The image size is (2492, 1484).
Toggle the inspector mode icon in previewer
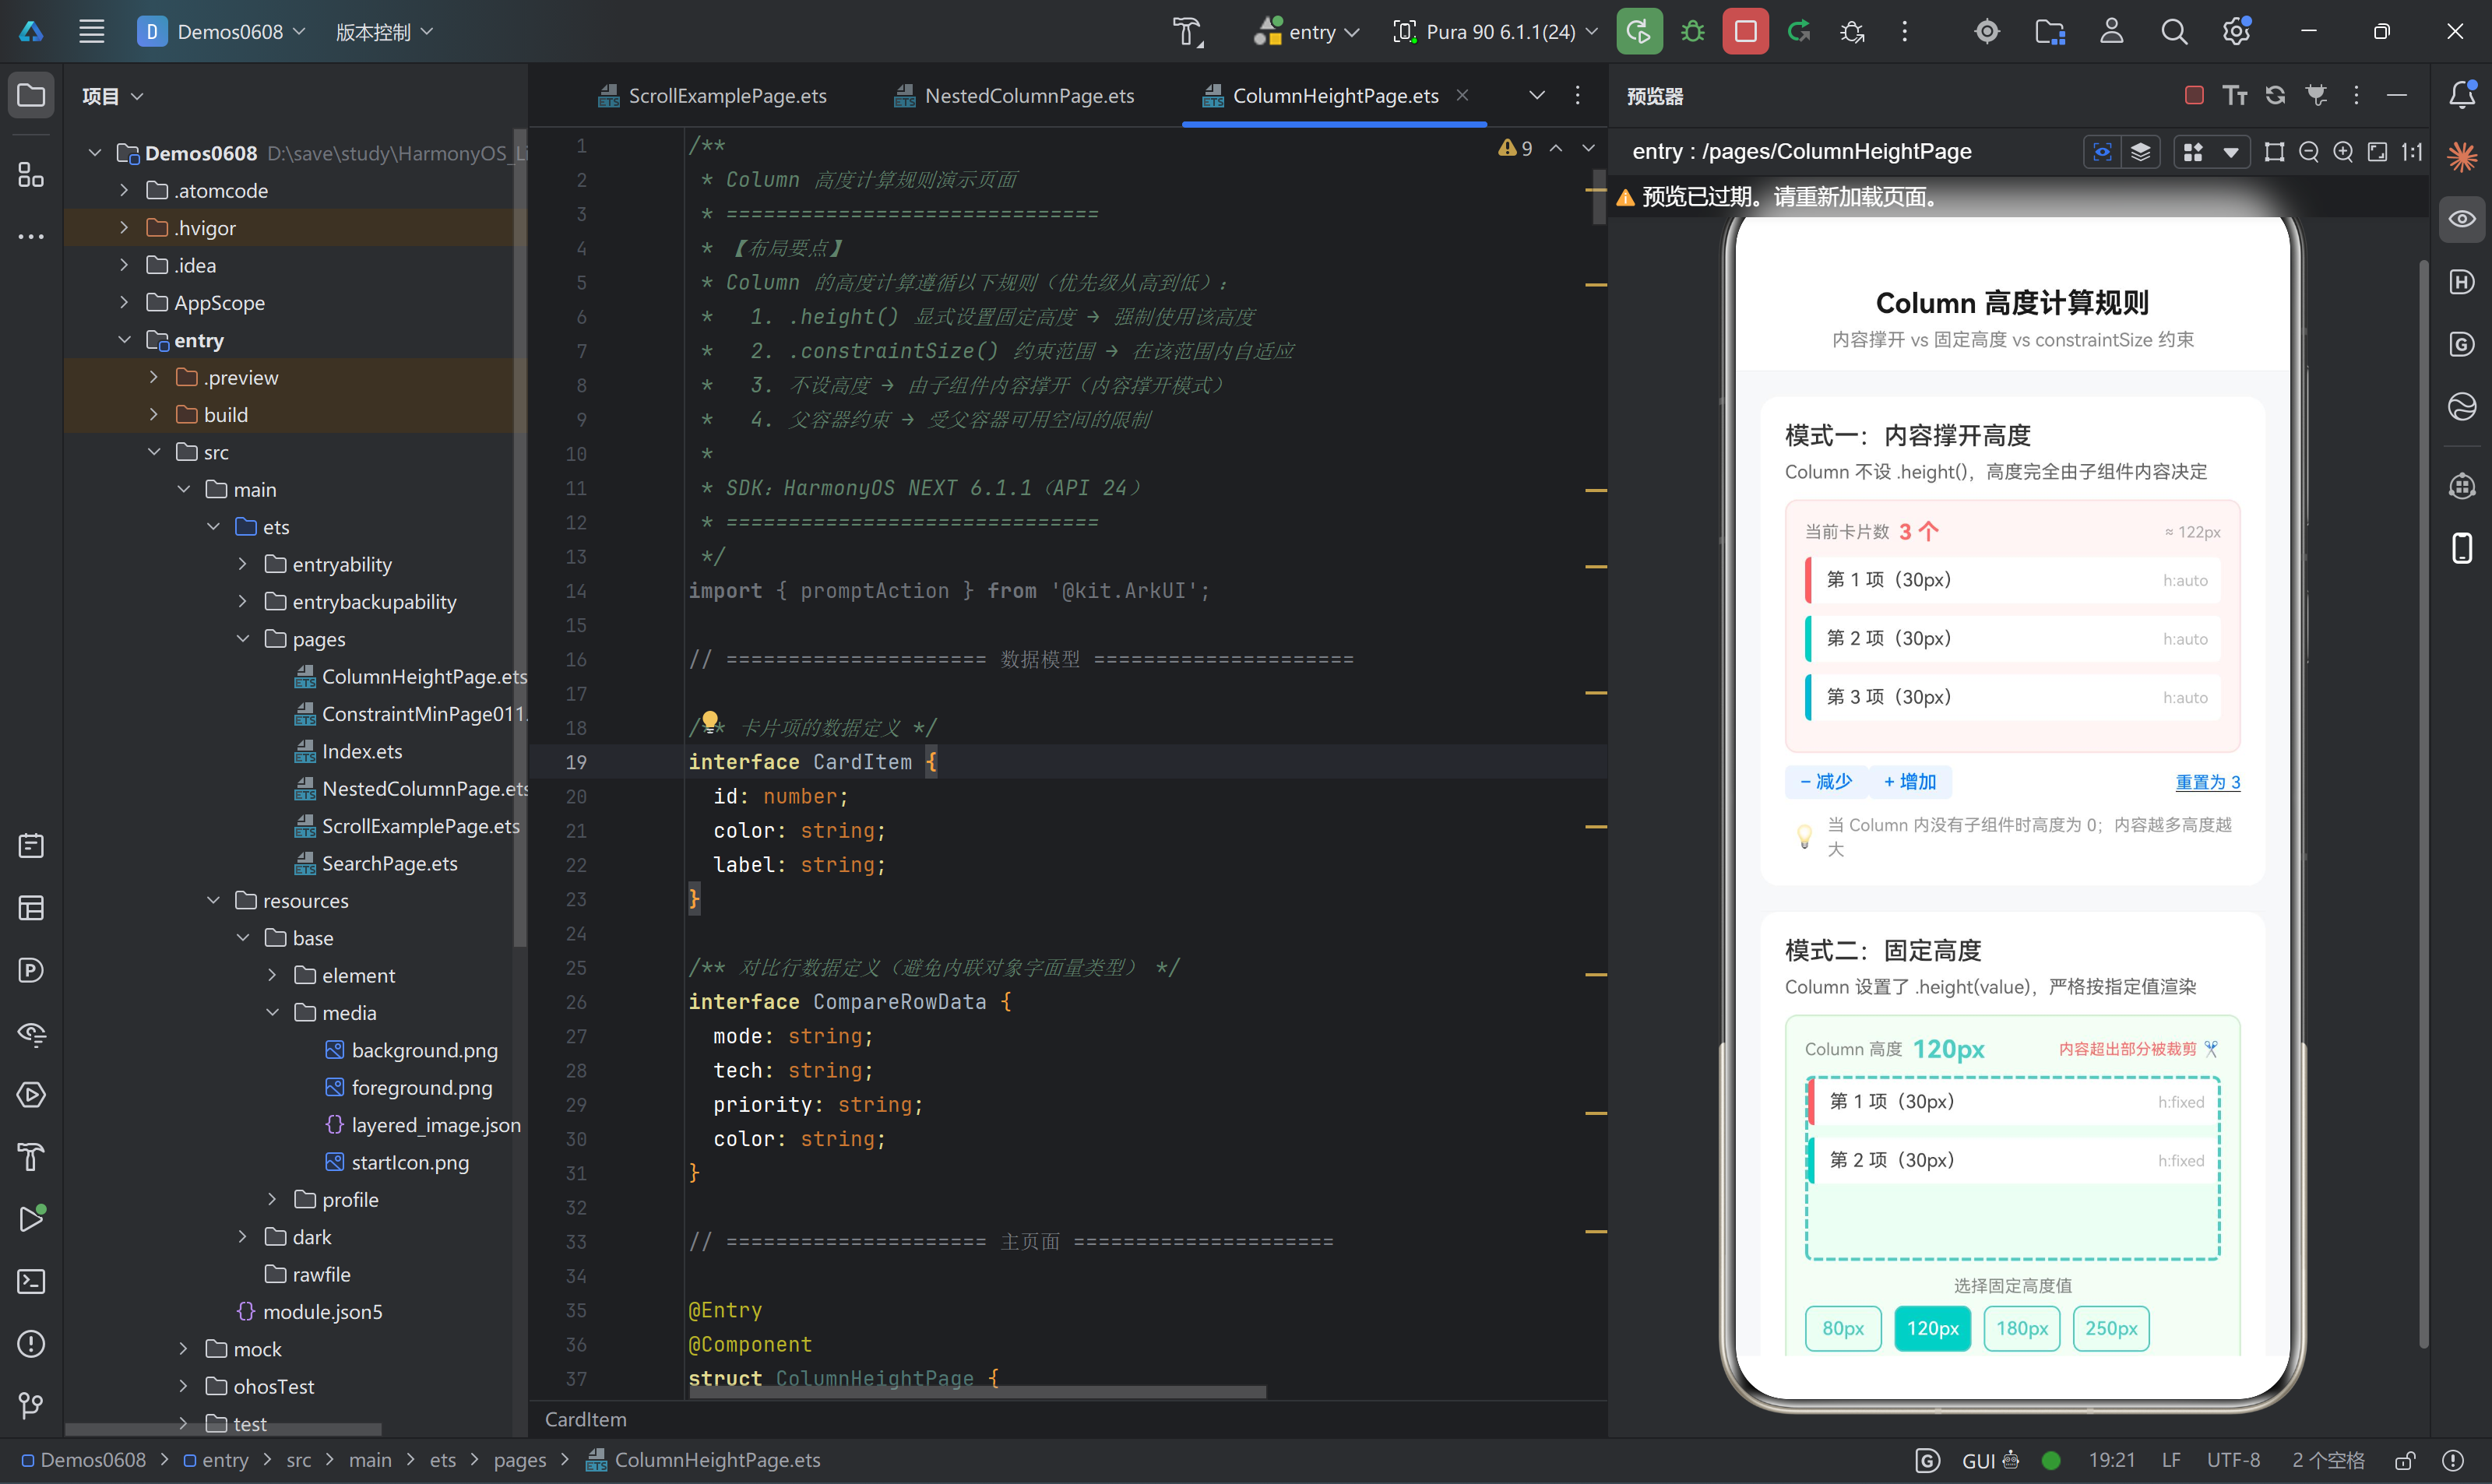(2102, 152)
